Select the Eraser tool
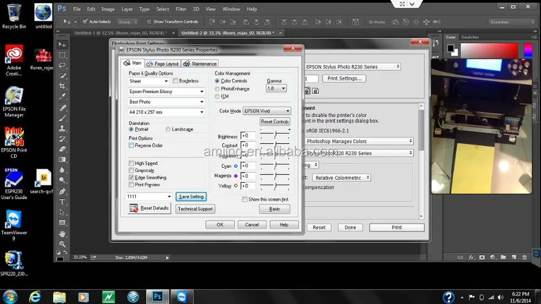 coord(62,149)
